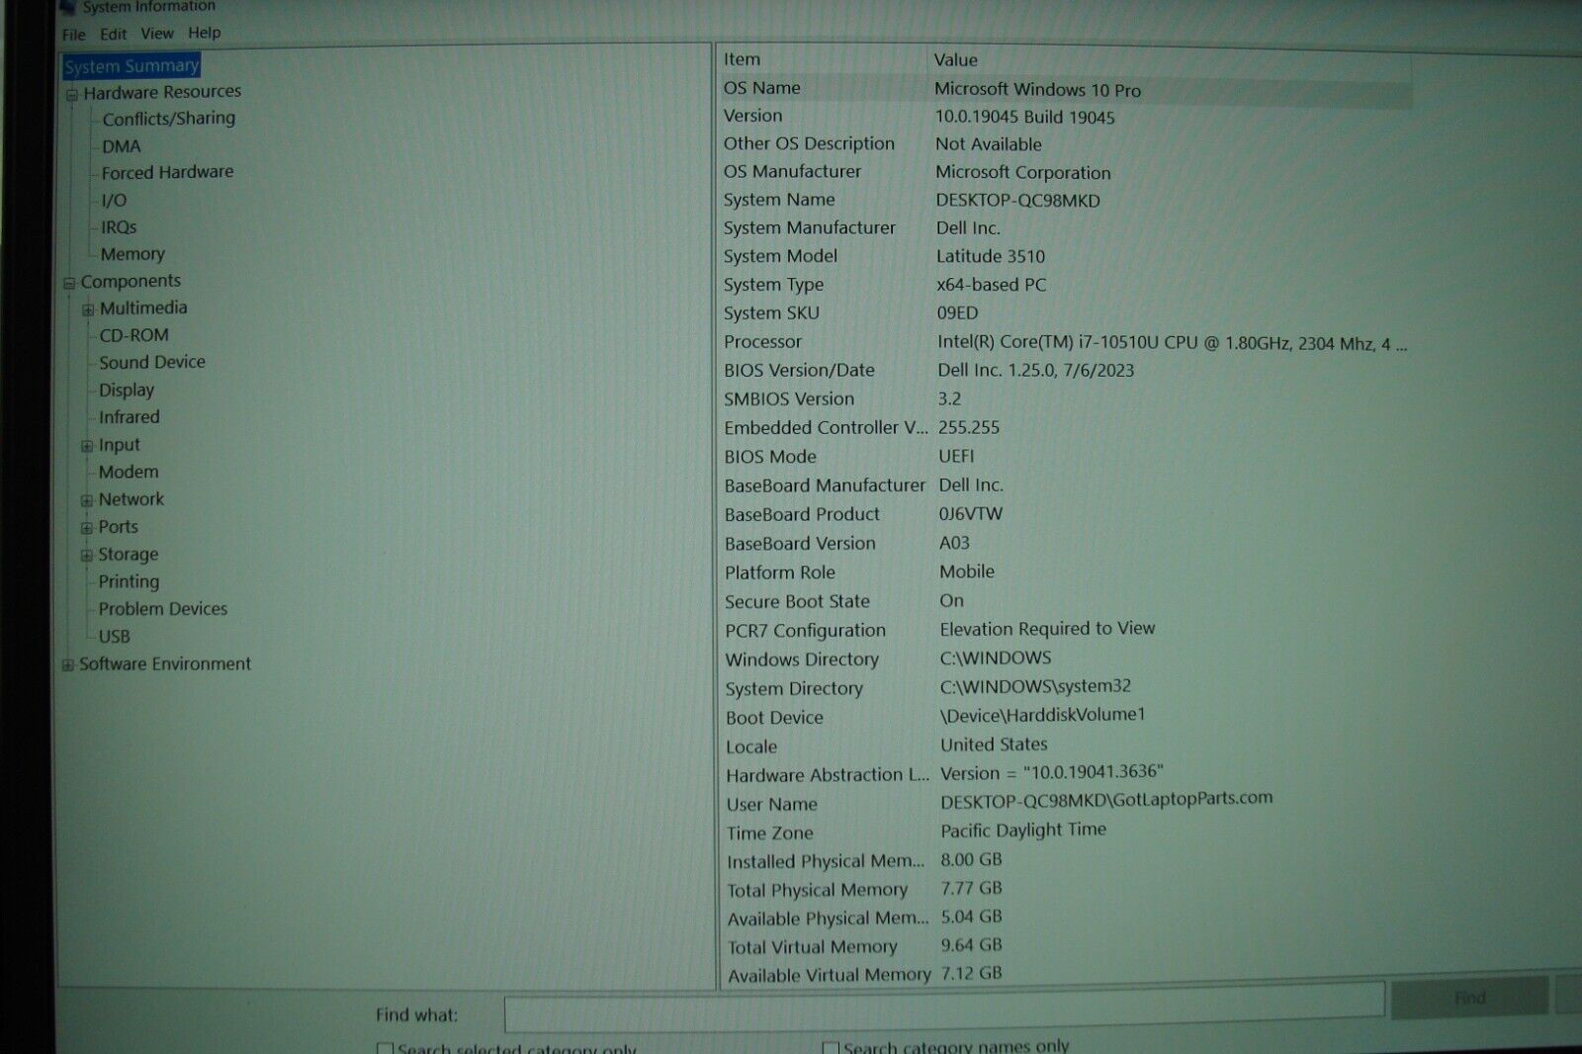Select IRQs tree item
1582x1054 pixels.
119,227
